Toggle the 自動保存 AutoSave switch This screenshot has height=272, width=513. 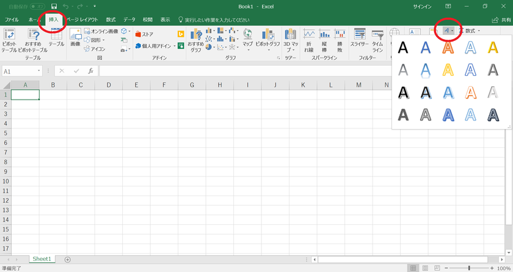tap(37, 7)
